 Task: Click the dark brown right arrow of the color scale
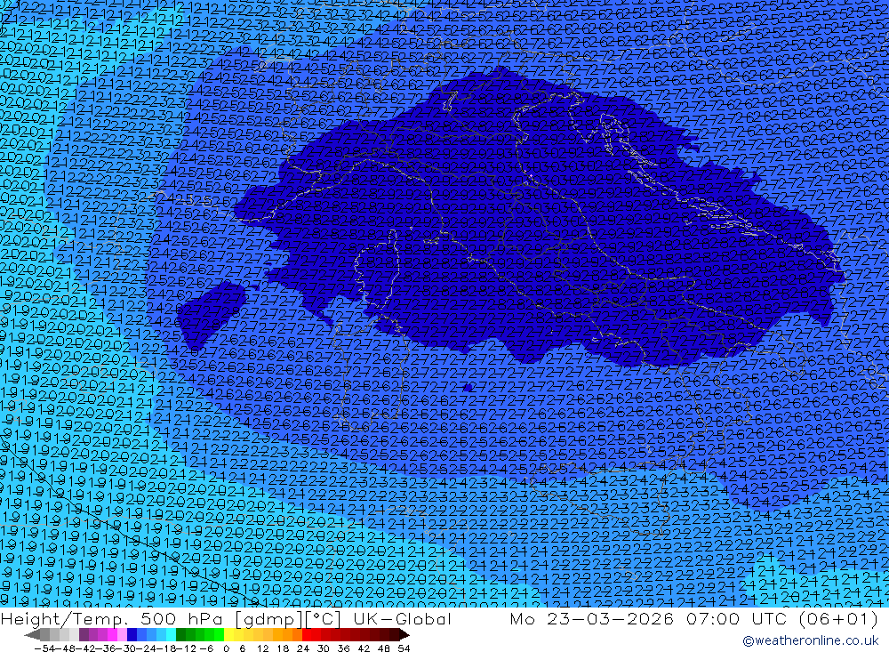tap(404, 634)
